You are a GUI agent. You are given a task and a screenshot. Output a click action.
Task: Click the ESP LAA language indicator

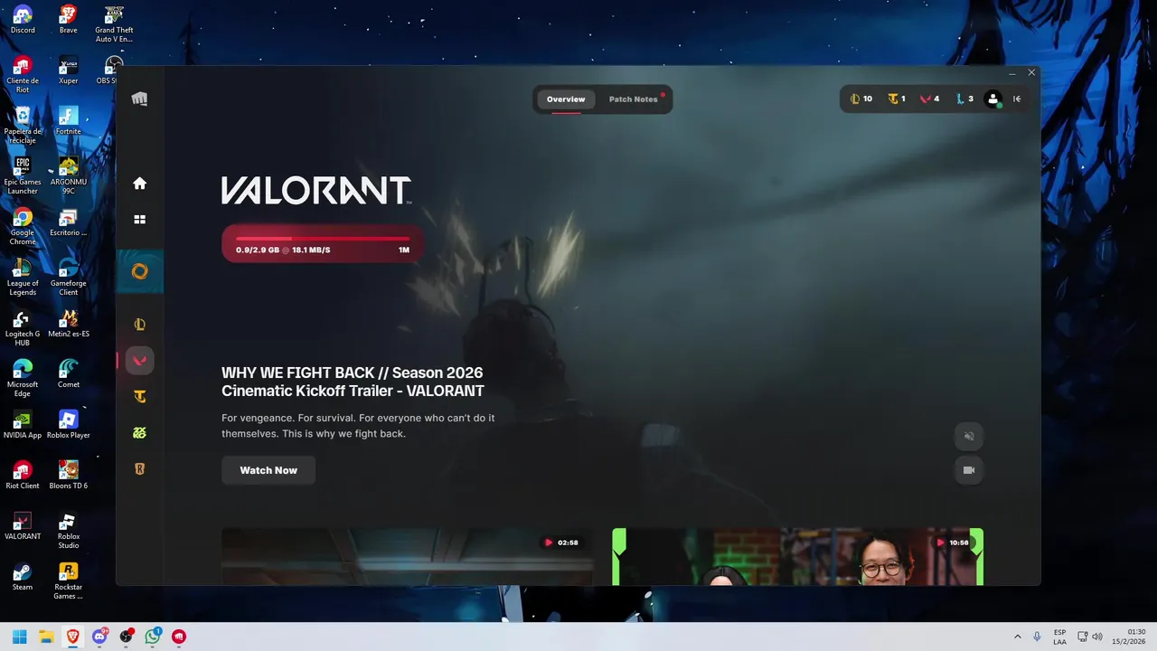click(1059, 637)
